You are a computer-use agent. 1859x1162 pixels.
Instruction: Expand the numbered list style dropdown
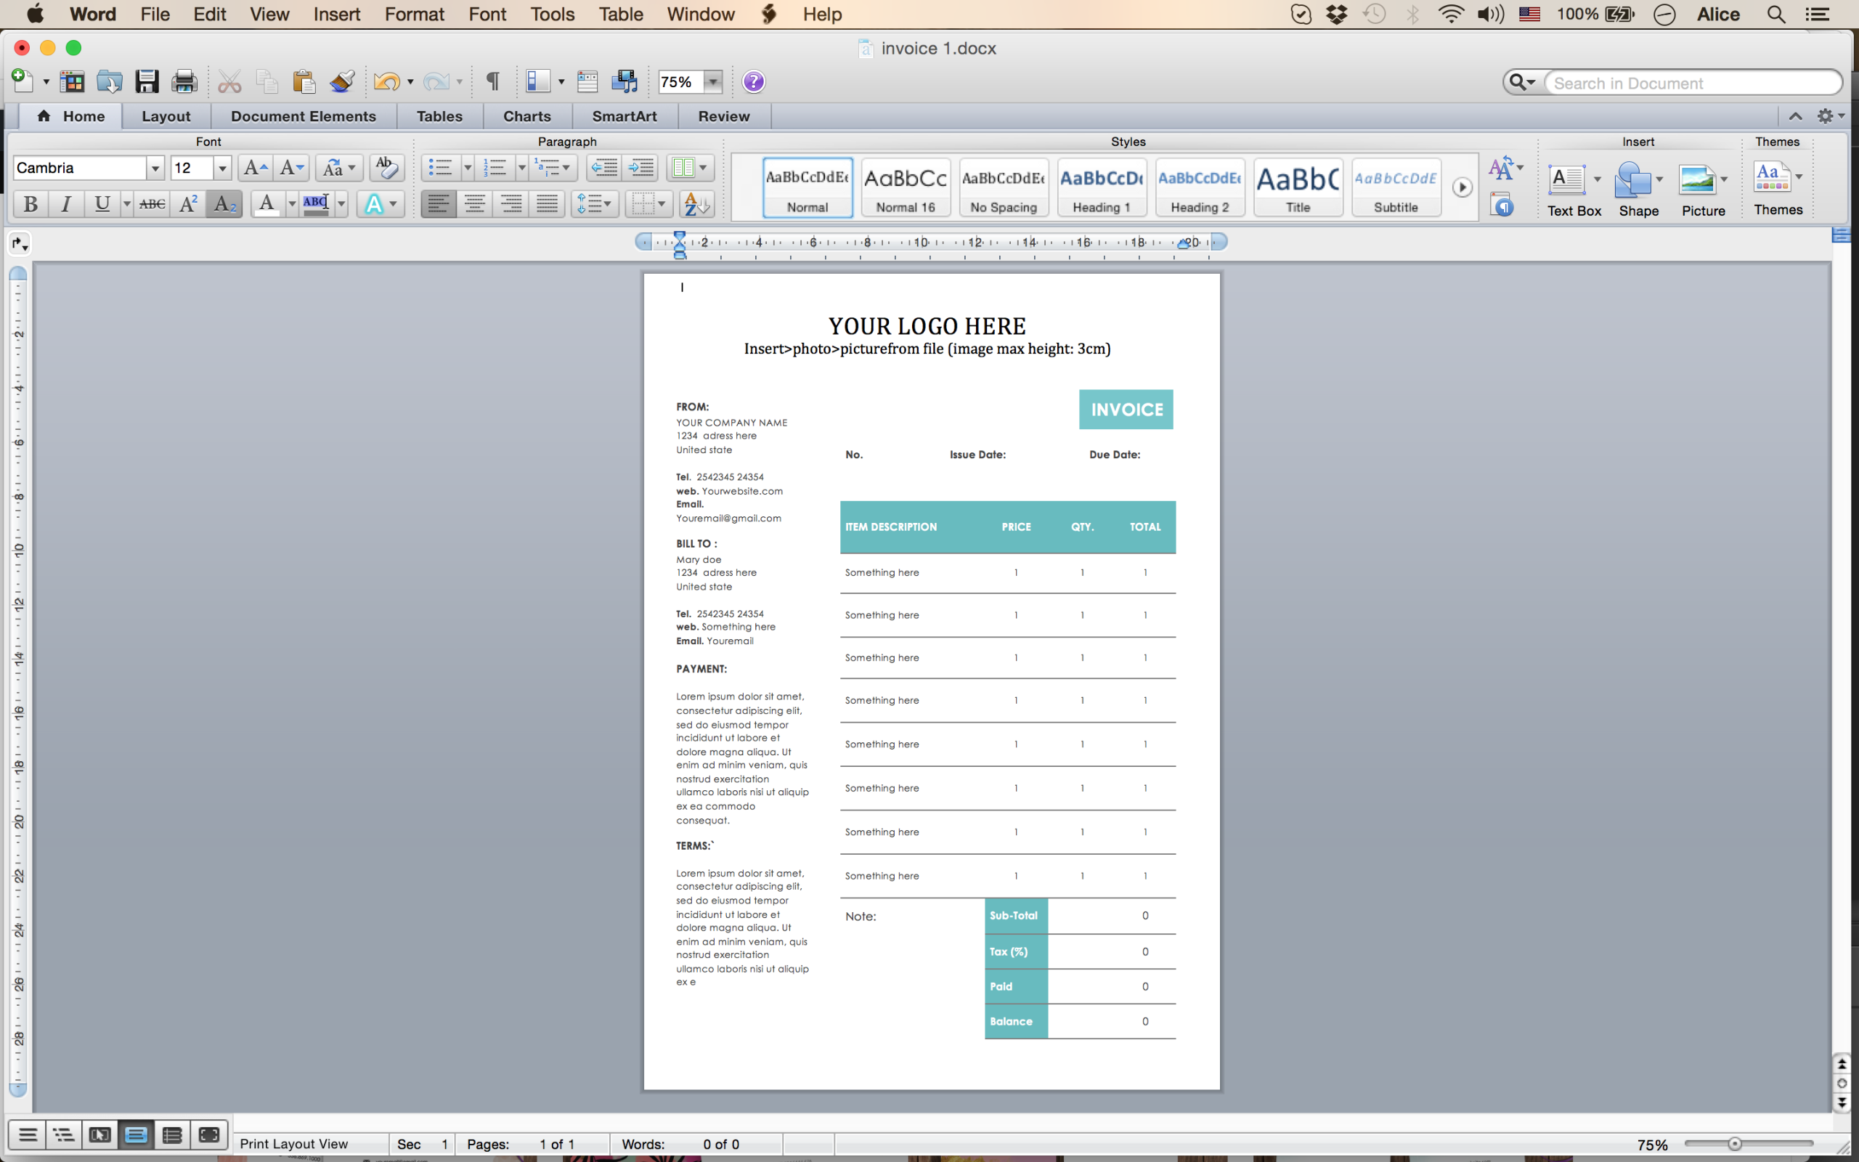(x=521, y=168)
